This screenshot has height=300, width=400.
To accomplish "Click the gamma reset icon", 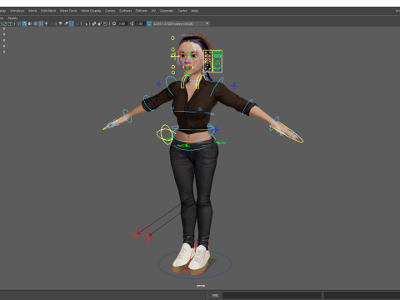I will (132, 23).
